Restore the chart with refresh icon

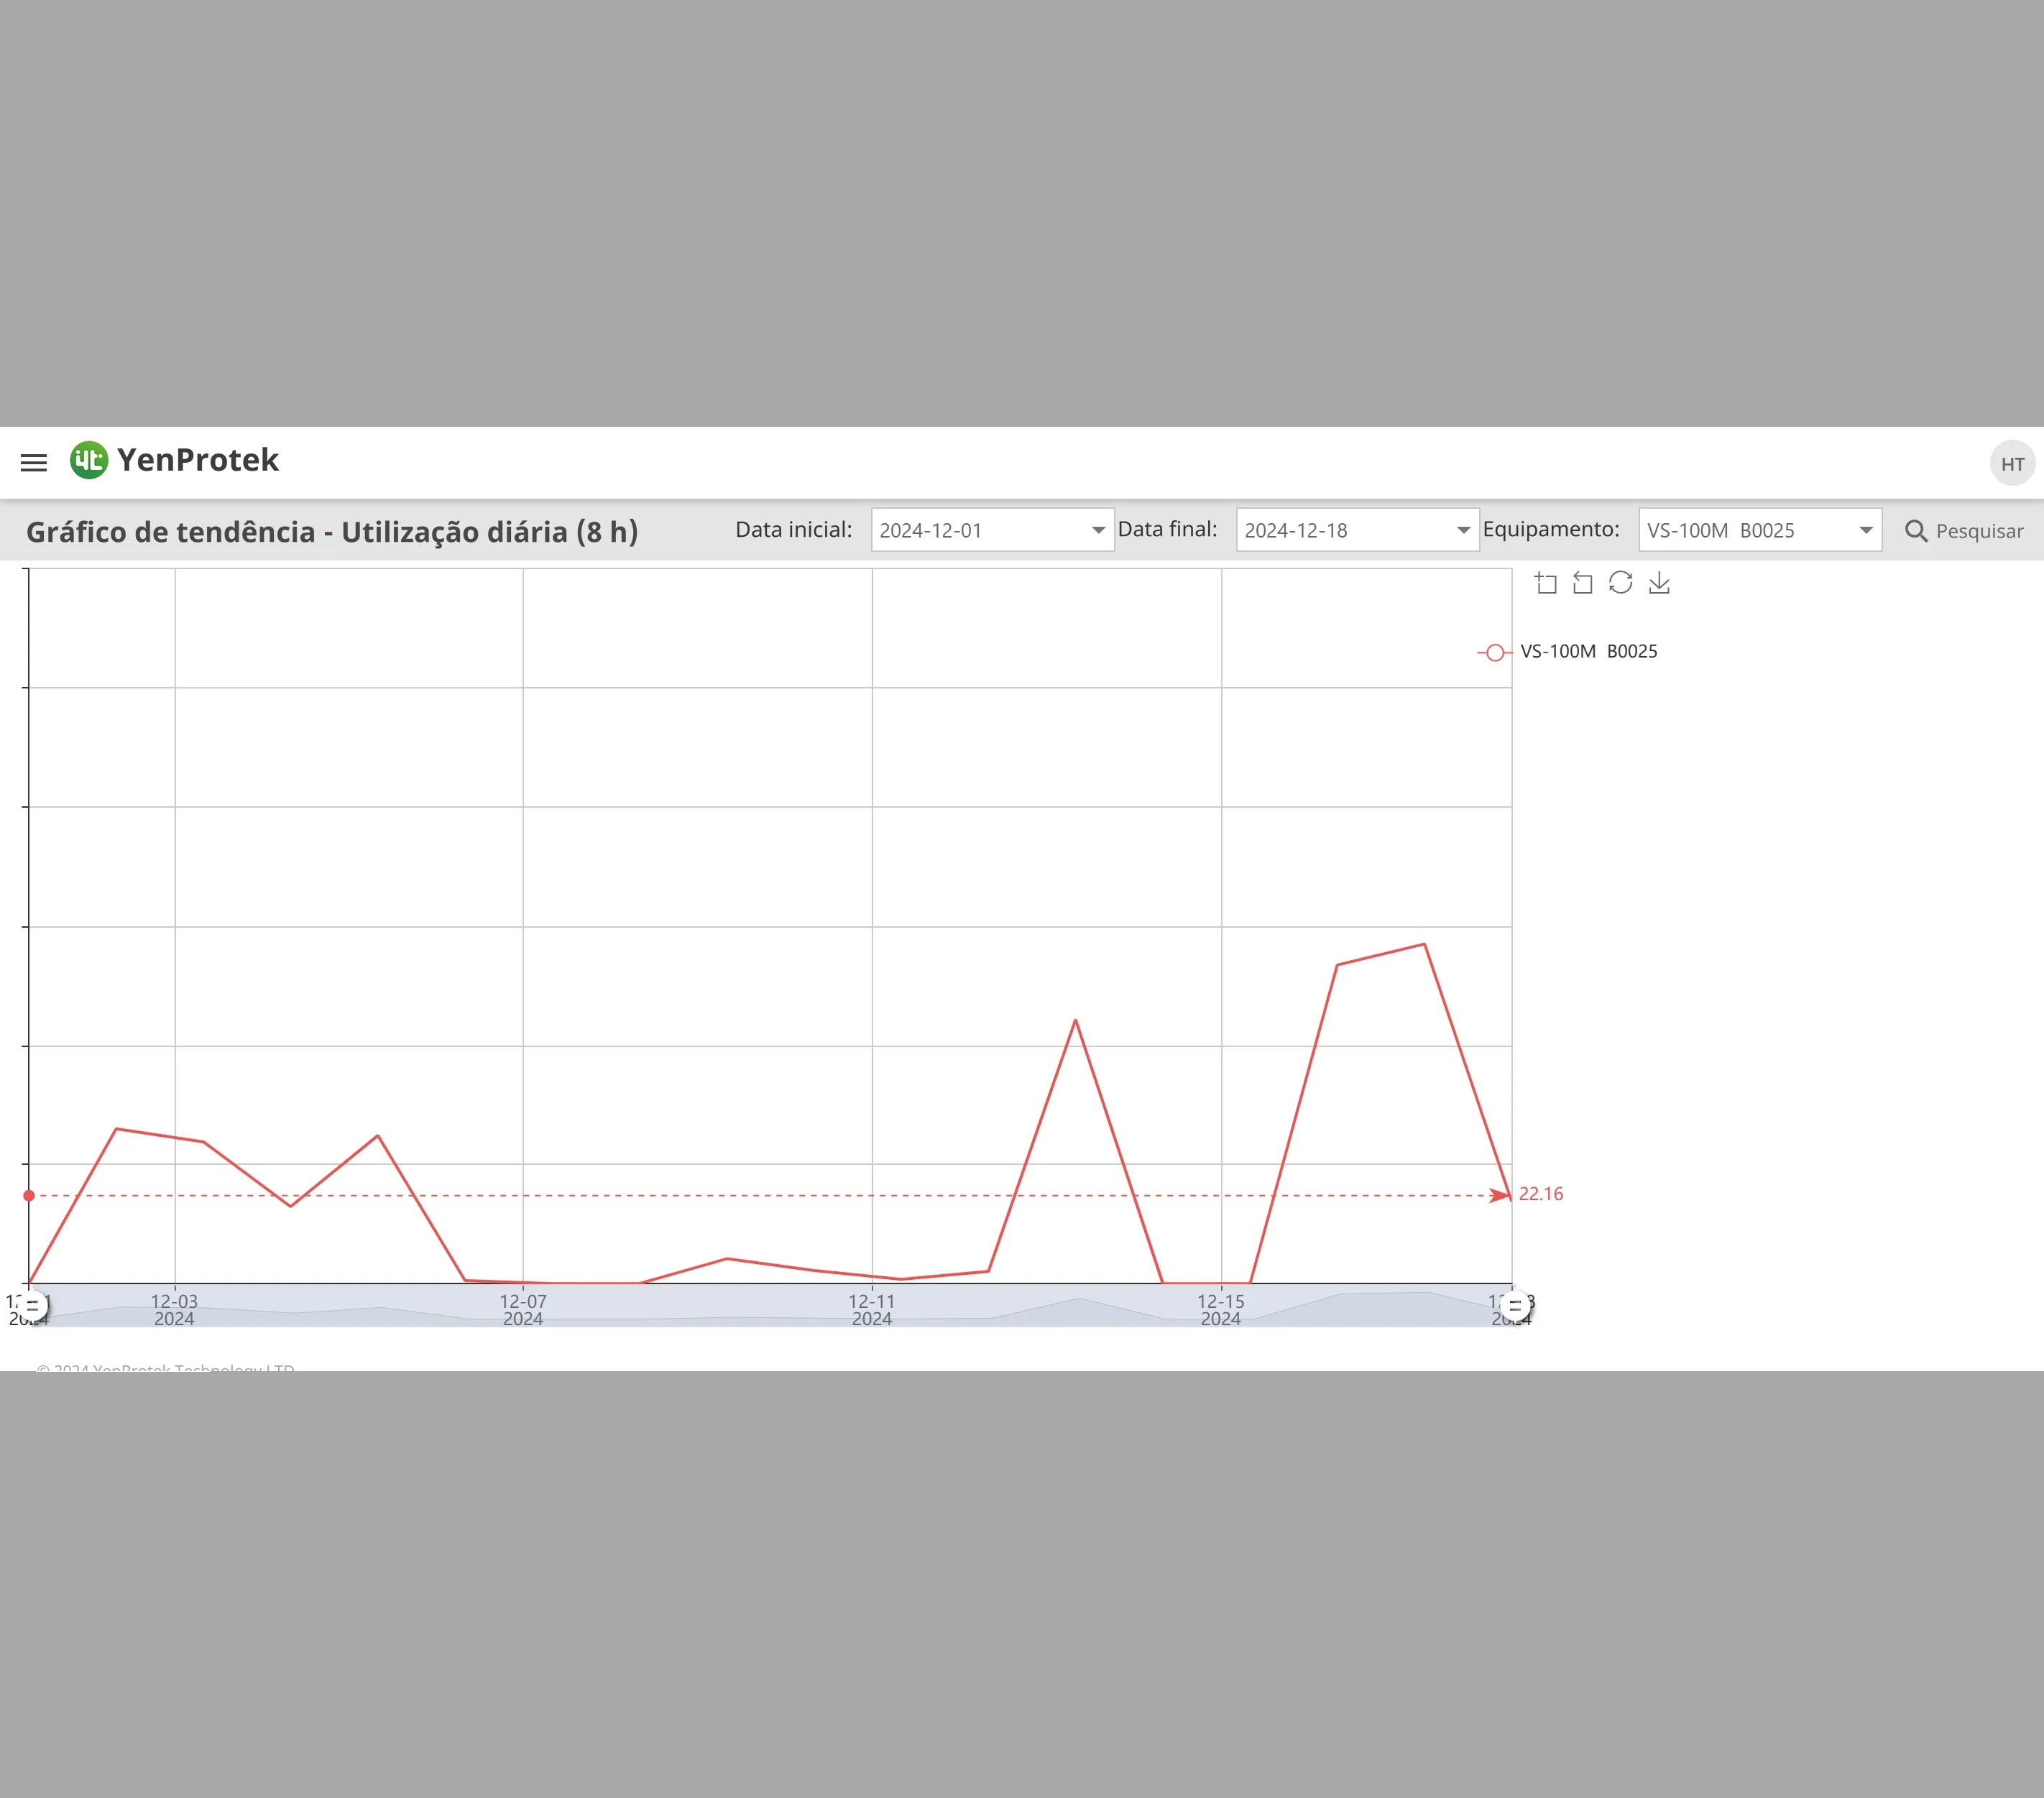(1621, 583)
